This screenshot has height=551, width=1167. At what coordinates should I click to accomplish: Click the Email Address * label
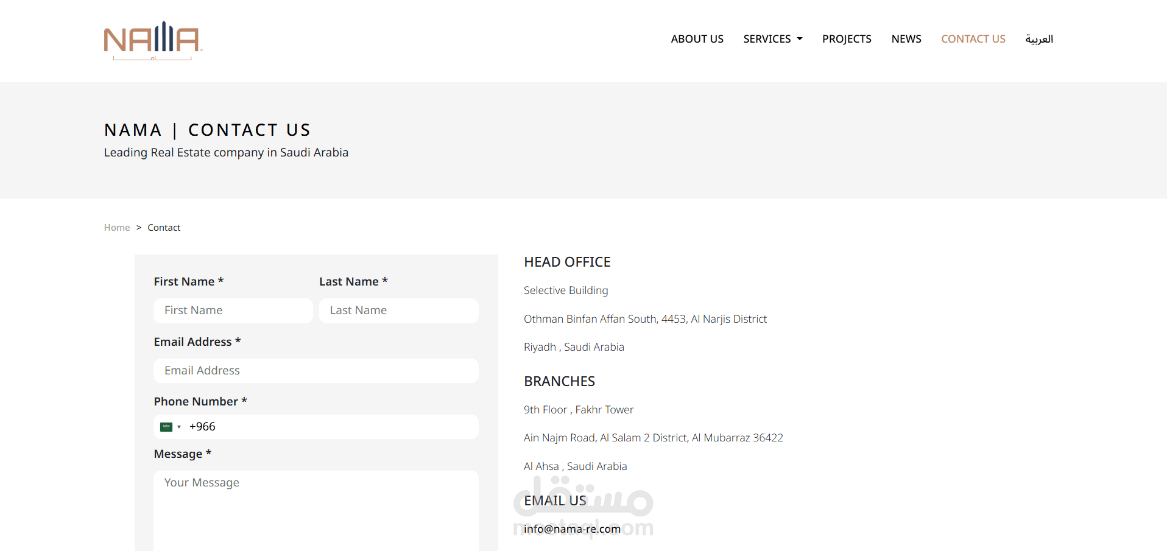pyautogui.click(x=197, y=342)
